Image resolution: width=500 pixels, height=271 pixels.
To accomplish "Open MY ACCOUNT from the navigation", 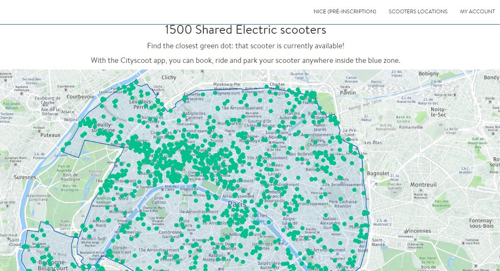I will 478,12.
